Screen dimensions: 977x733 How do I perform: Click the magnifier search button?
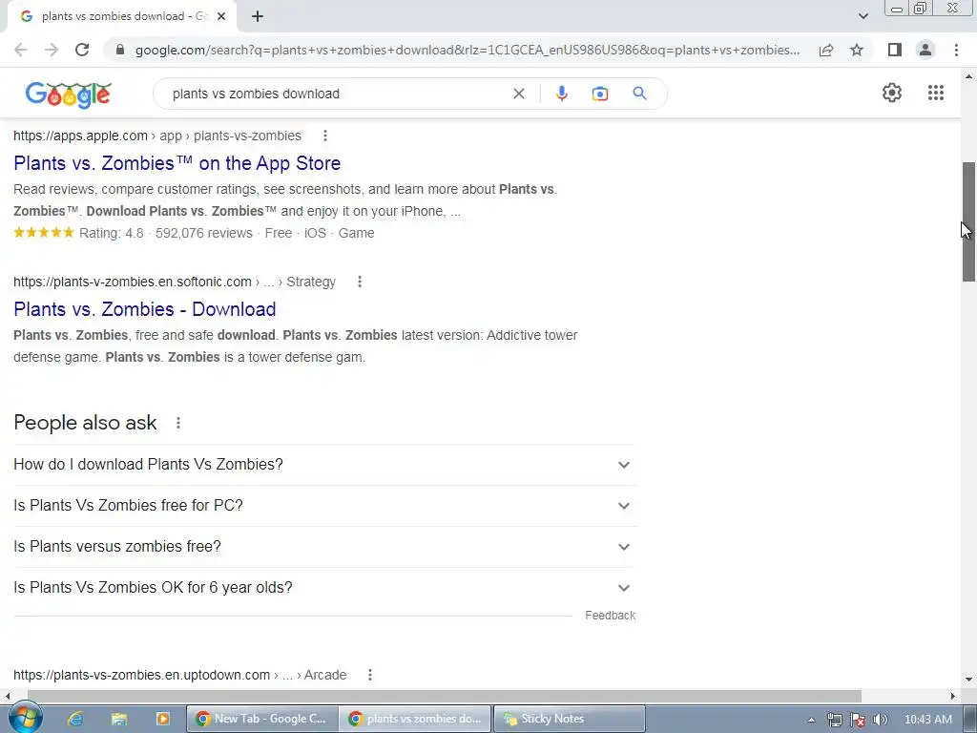point(640,94)
